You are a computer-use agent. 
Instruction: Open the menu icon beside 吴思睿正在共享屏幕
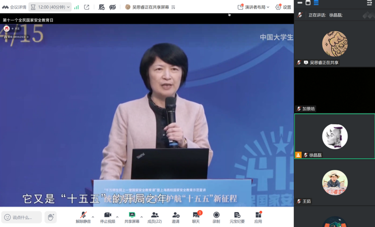[x=173, y=8]
